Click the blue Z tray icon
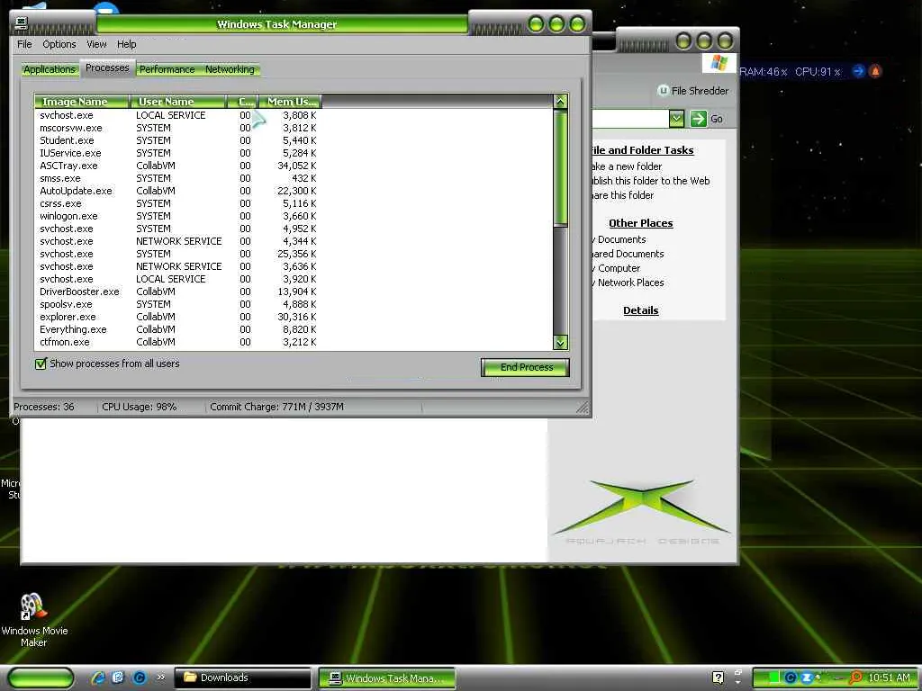The width and height of the screenshot is (922, 691). [807, 678]
